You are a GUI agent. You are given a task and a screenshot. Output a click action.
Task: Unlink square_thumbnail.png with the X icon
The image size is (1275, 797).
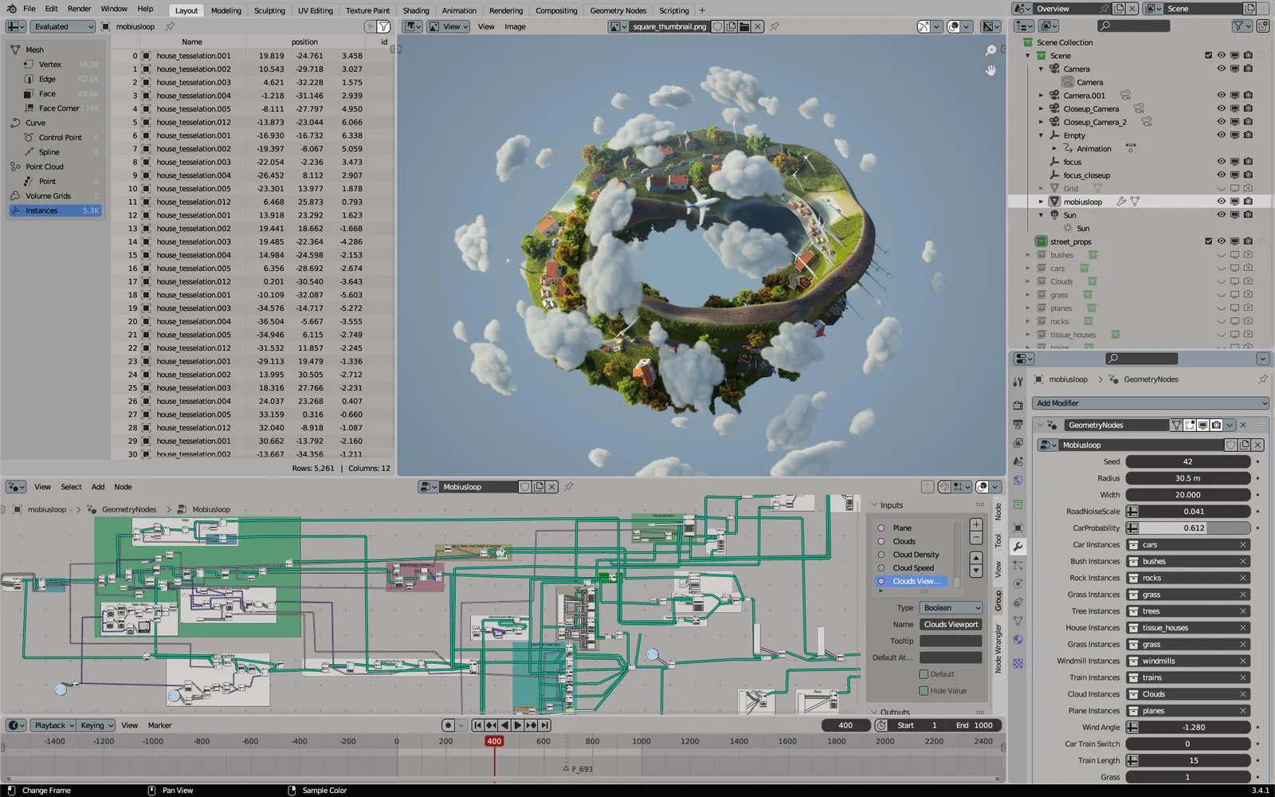tap(758, 26)
